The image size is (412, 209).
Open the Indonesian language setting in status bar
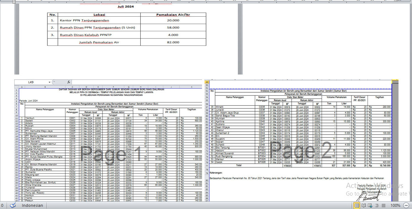[x=32, y=205]
